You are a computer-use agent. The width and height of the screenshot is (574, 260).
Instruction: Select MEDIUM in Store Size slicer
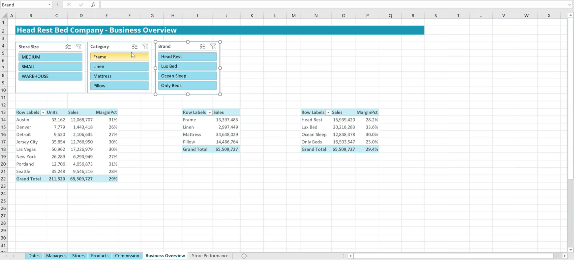[x=50, y=57]
